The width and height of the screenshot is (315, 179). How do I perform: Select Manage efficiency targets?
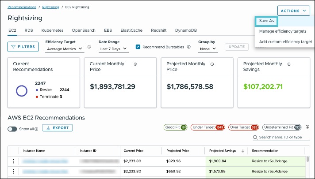click(x=283, y=31)
